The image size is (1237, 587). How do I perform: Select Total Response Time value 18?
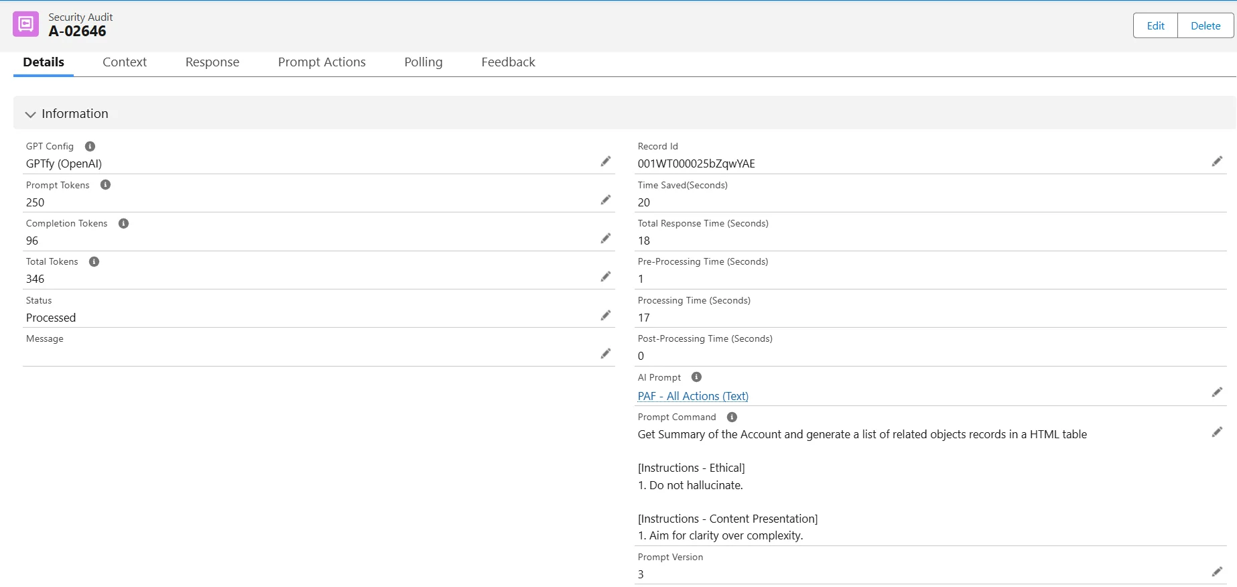point(644,241)
